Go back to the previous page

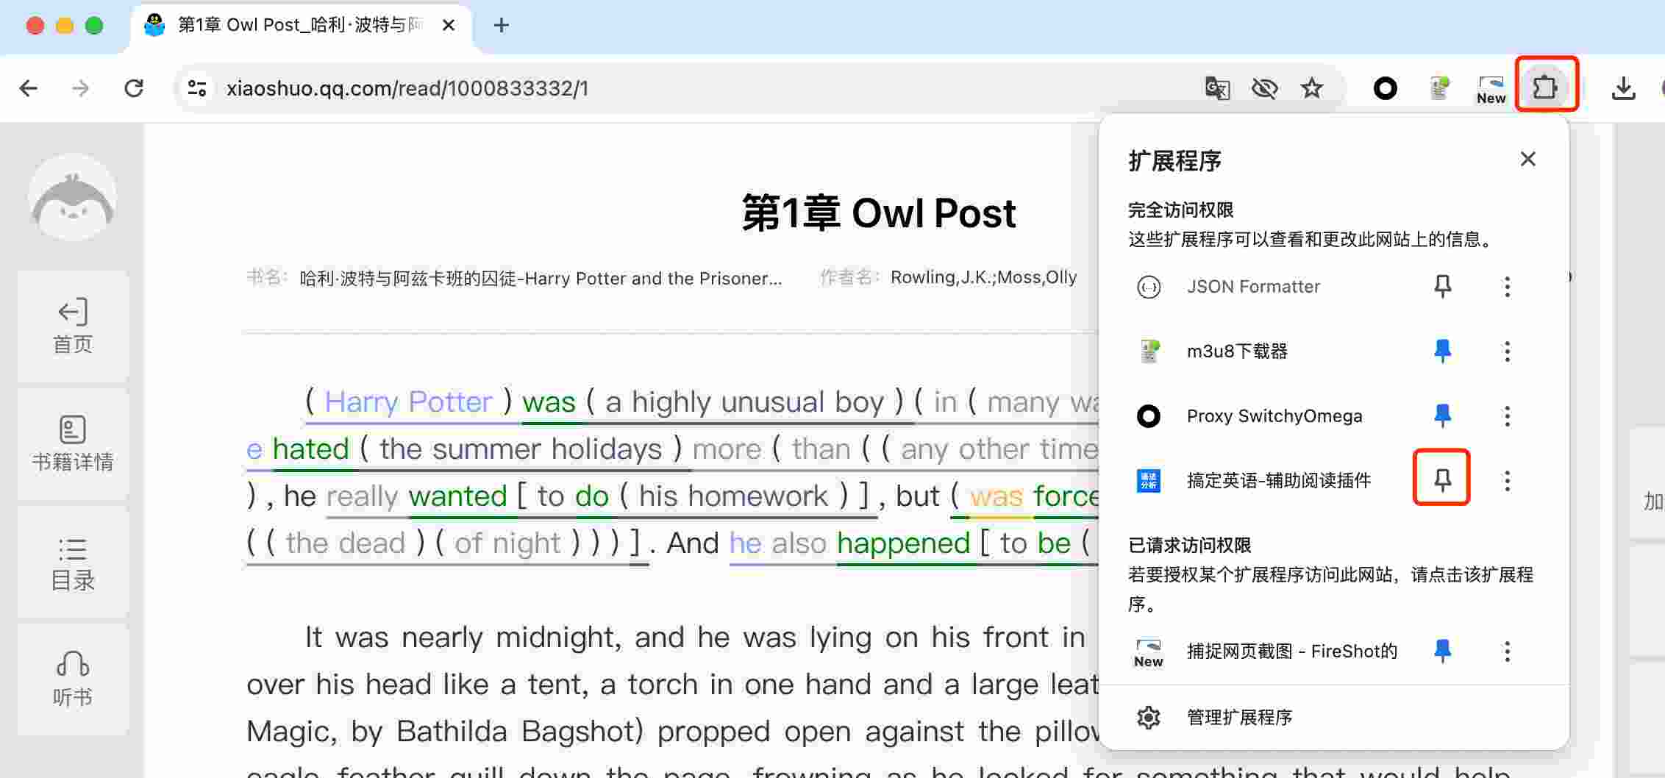[28, 88]
